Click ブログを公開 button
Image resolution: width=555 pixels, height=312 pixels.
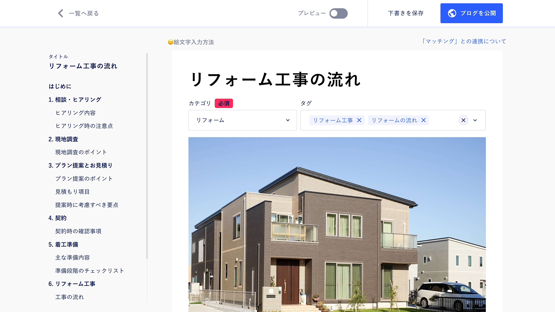click(471, 13)
